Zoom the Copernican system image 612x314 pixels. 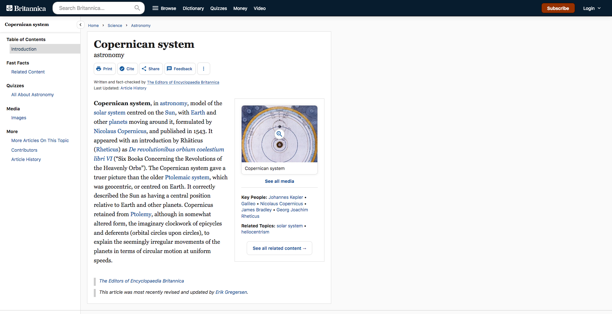pos(279,134)
